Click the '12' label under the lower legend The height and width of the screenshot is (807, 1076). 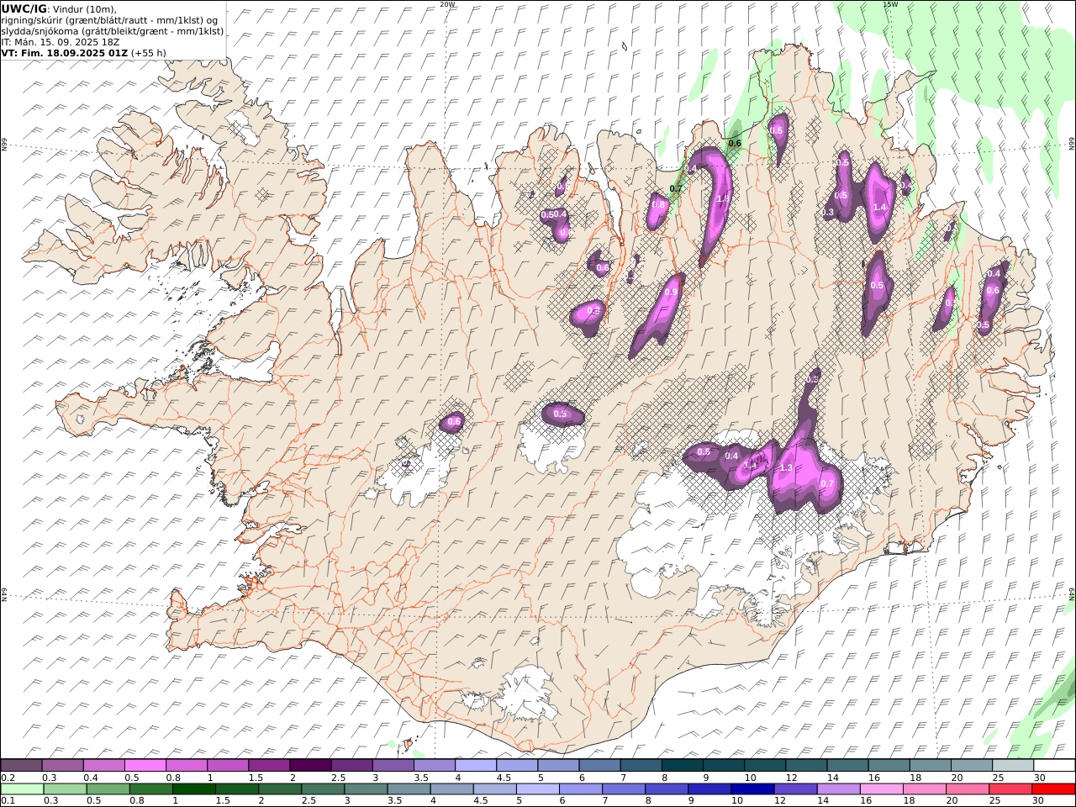click(x=781, y=801)
